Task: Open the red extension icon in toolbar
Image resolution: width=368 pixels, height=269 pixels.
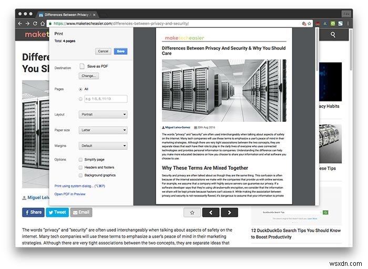Action: pyautogui.click(x=318, y=24)
